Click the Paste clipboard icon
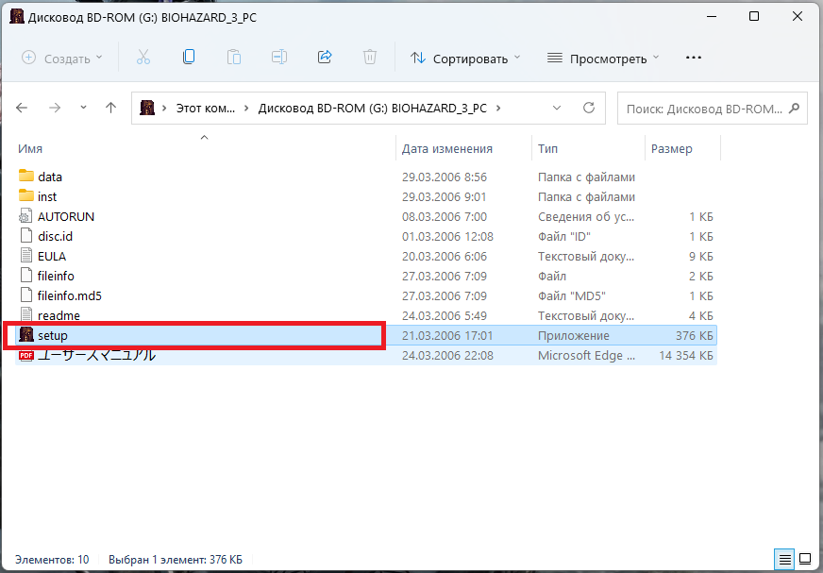Viewport: 823px width, 573px height. click(234, 58)
